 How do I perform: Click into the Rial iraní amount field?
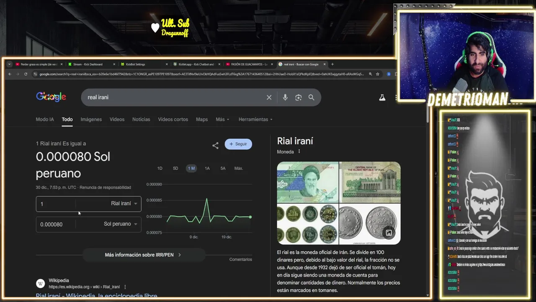coord(56,204)
